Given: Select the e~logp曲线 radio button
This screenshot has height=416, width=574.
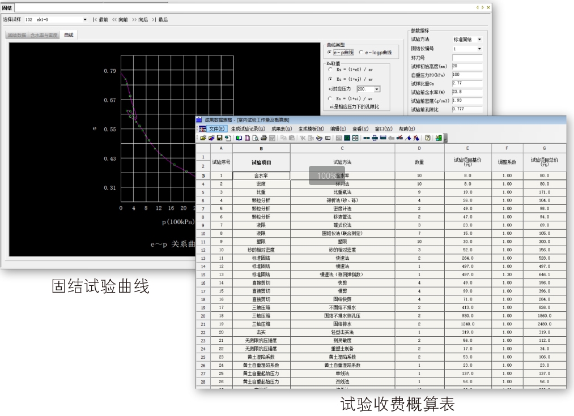Looking at the screenshot, I should click(362, 53).
